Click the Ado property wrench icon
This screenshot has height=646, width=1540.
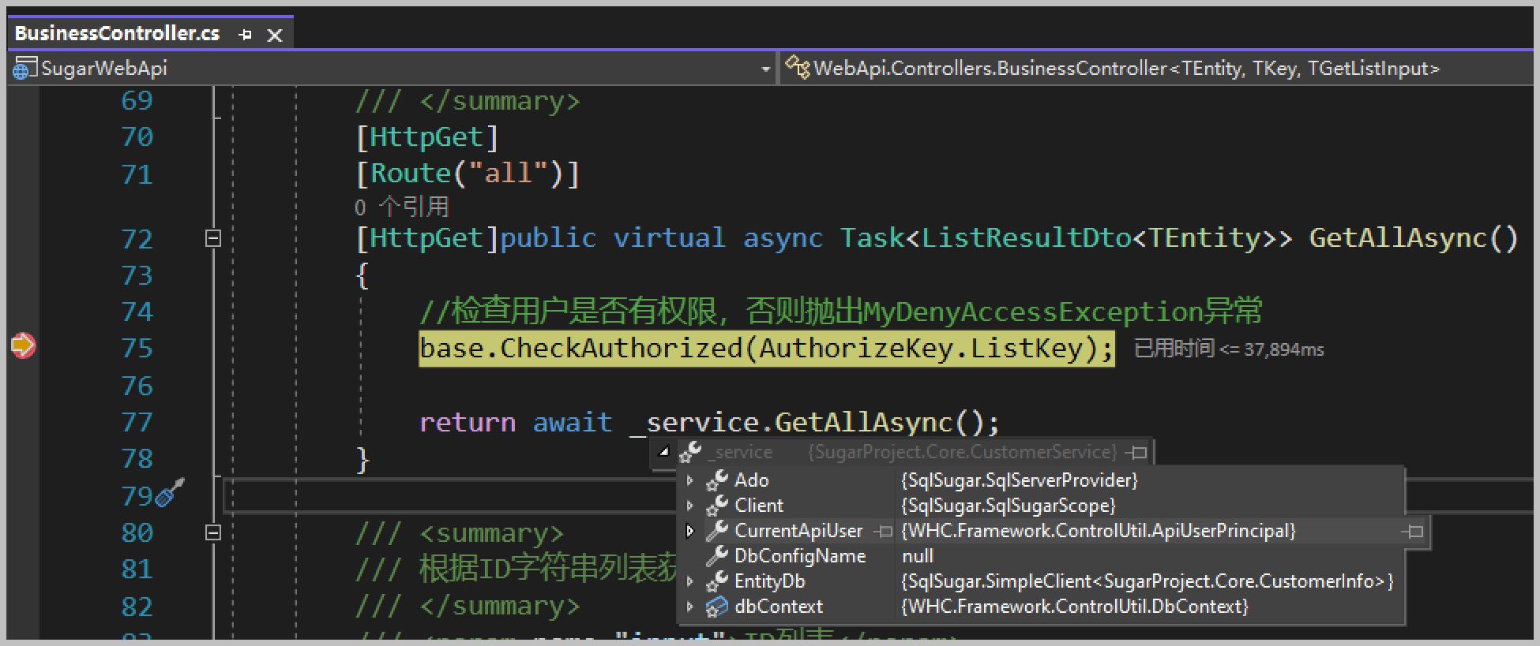(x=716, y=480)
